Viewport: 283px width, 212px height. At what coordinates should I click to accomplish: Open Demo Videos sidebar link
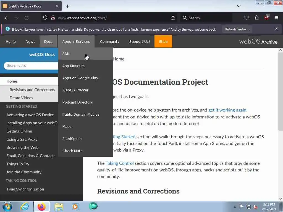tap(21, 98)
